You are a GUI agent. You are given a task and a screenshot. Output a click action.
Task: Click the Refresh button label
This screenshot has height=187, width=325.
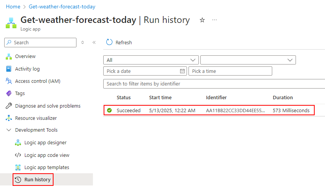(x=123, y=42)
